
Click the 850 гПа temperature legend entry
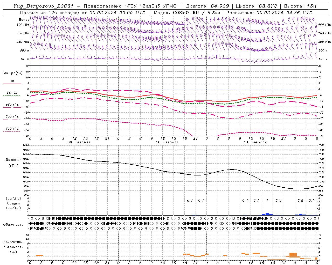12,105
